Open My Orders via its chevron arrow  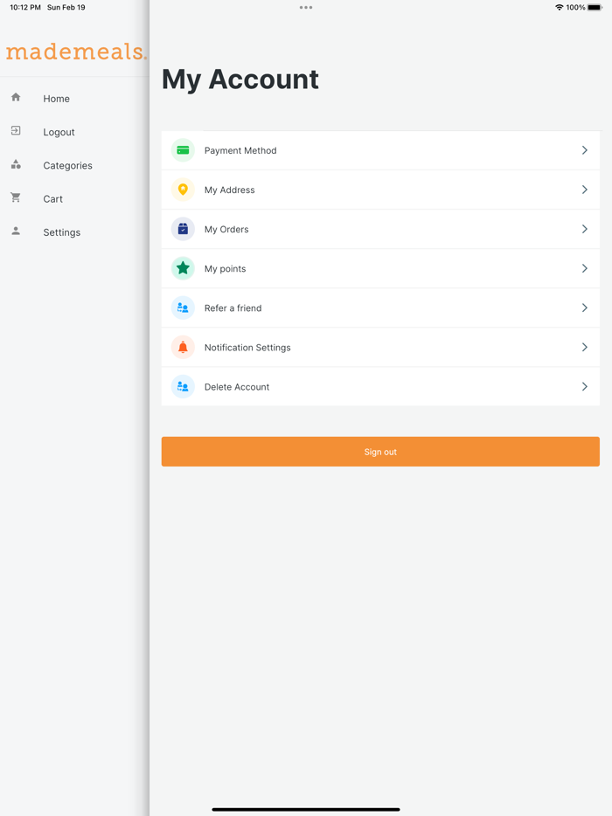point(584,229)
